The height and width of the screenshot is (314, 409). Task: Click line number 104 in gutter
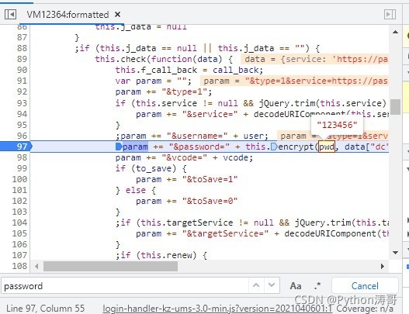click(19, 223)
